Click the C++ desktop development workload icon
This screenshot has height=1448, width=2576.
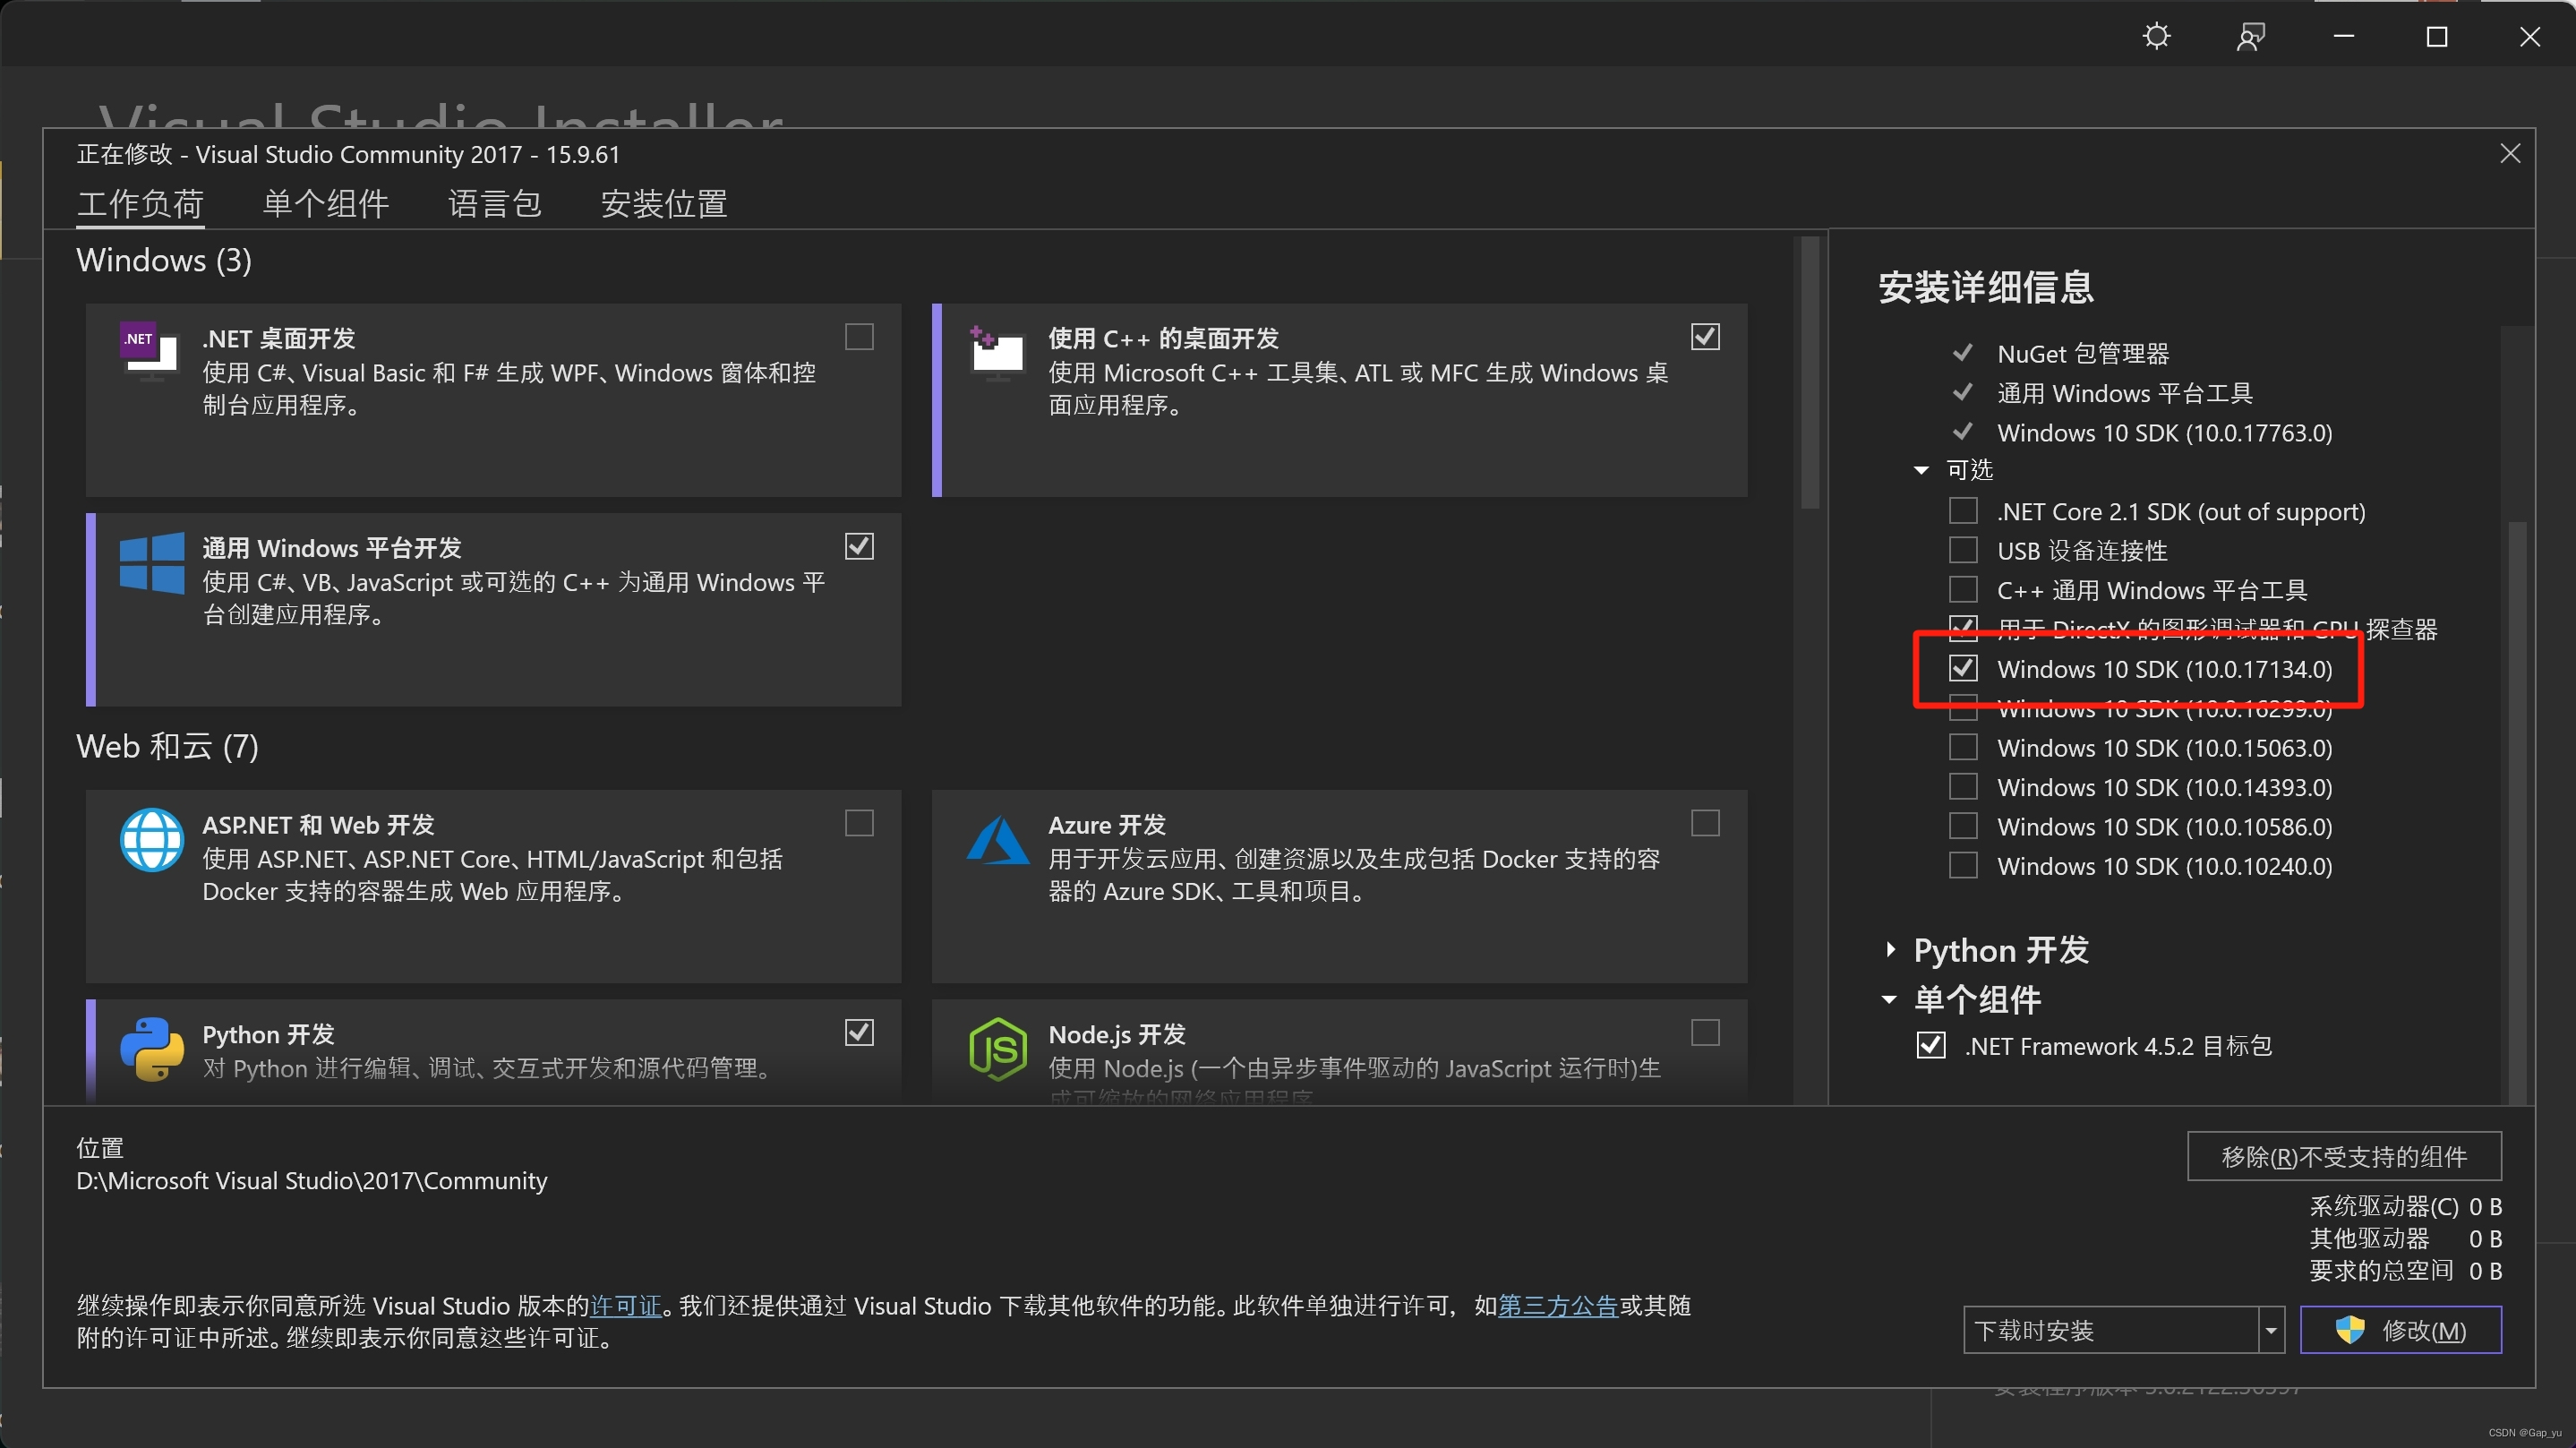tap(997, 352)
